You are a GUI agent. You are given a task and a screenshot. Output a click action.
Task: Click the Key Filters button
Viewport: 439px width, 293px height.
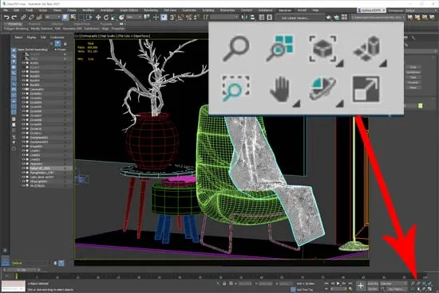tap(397, 289)
